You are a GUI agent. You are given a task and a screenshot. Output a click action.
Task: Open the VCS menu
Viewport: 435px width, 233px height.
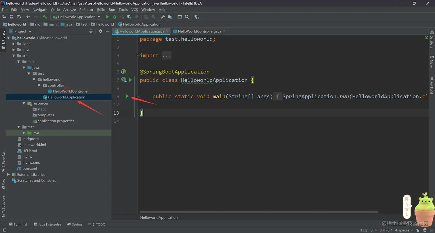(135, 9)
